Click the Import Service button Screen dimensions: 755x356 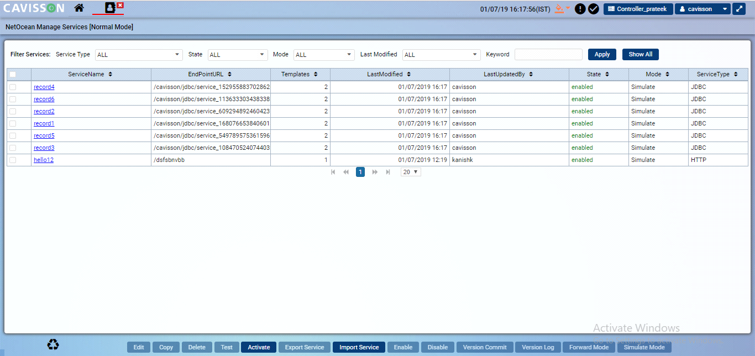(x=359, y=347)
